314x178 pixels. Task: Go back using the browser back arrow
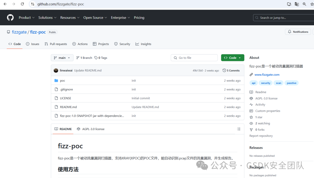(x=5, y=4)
